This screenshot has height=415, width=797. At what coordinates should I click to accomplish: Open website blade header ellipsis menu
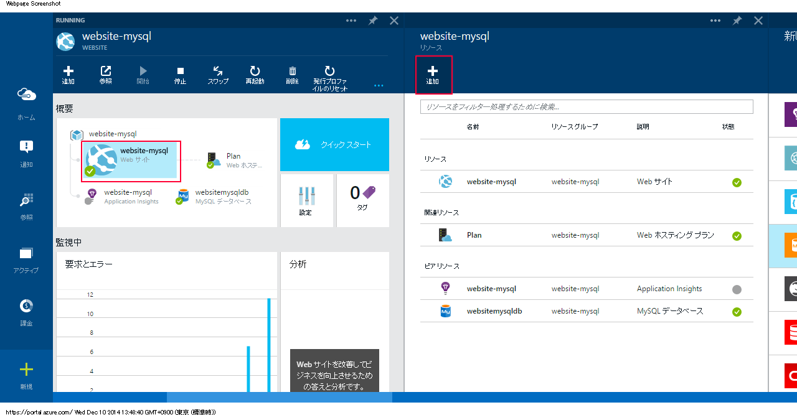[x=351, y=21]
